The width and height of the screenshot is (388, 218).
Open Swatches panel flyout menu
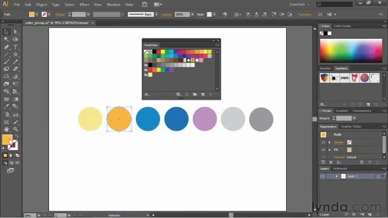[x=217, y=45]
